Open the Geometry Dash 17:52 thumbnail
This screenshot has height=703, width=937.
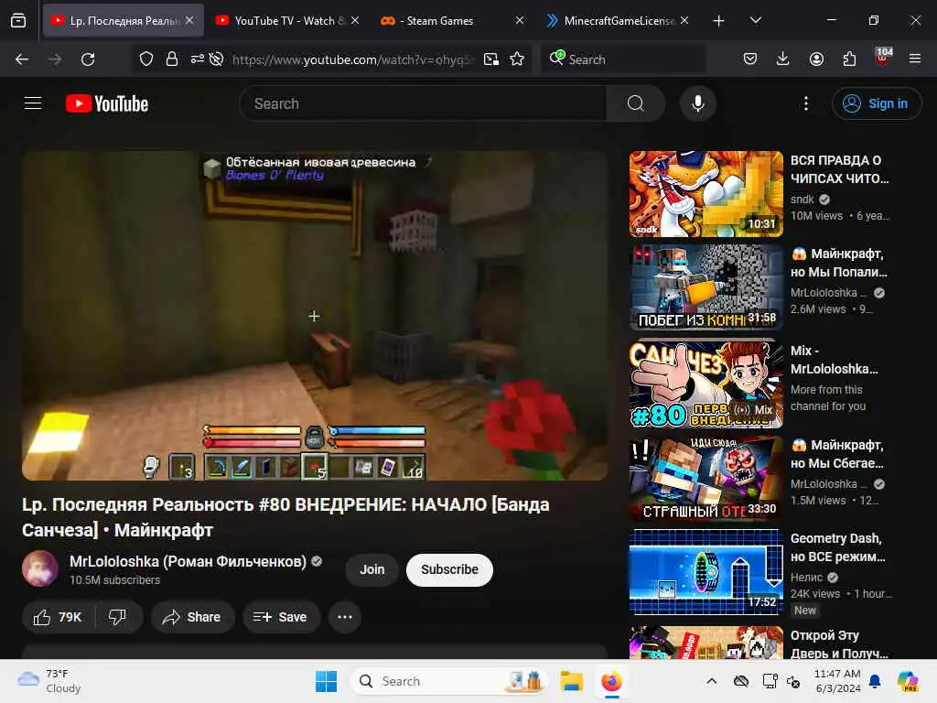coord(705,572)
